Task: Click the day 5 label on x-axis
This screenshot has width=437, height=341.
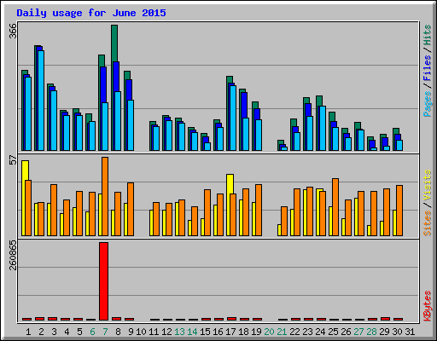Action: click(x=79, y=332)
